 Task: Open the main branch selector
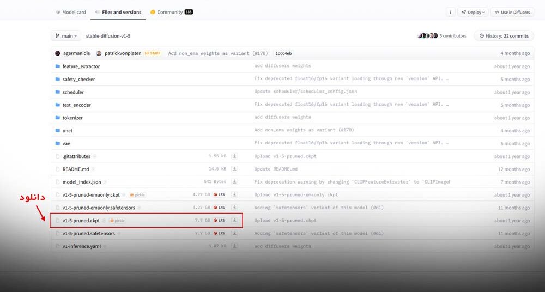point(66,36)
